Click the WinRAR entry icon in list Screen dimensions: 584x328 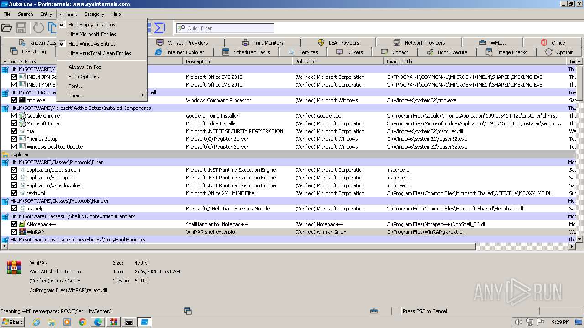(22, 232)
